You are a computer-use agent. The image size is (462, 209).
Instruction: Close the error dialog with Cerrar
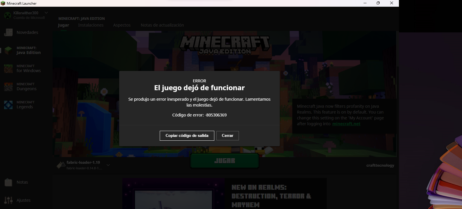(x=227, y=136)
